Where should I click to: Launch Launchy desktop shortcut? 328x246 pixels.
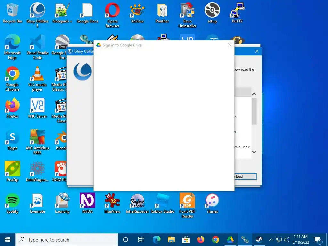[62, 203]
